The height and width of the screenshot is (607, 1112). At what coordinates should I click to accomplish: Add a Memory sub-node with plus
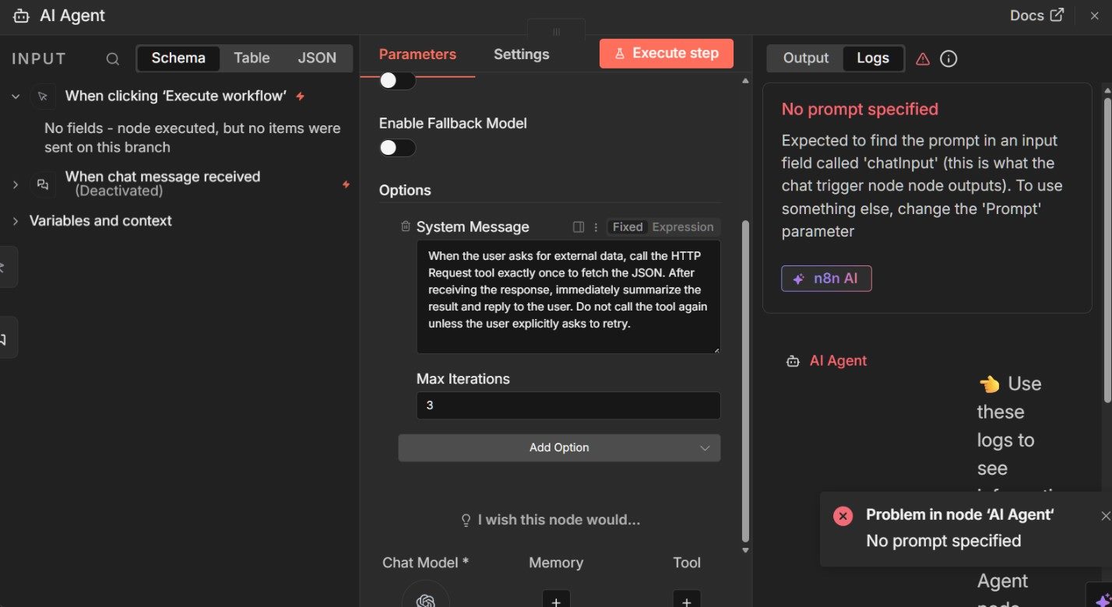(556, 600)
